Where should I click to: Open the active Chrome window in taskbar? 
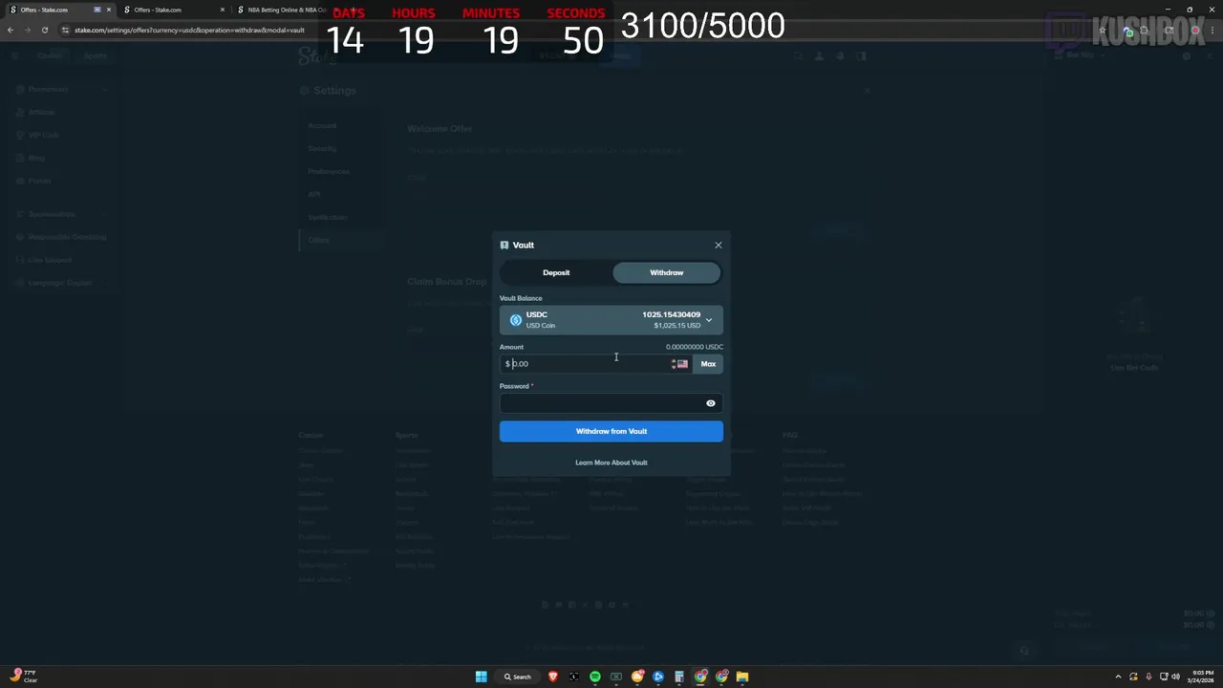700,677
